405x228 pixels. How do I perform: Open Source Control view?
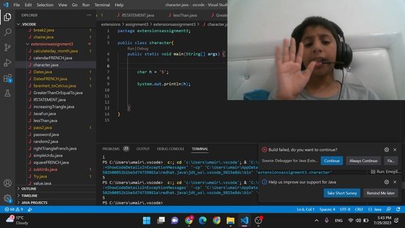point(8,47)
